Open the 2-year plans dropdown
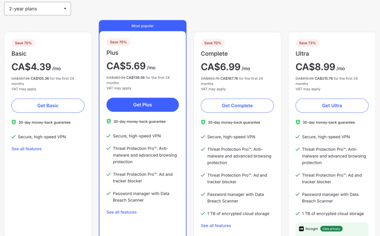Image resolution: width=380 pixels, height=236 pixels. tap(37, 9)
